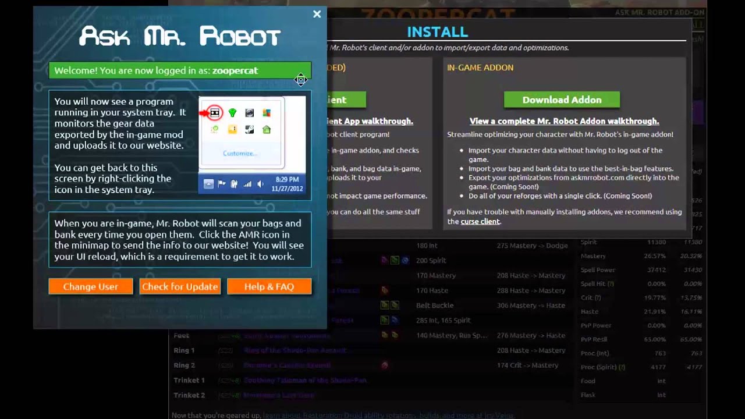Click the first gem icon in the Feet row
The image size is (745, 419).
click(384, 335)
